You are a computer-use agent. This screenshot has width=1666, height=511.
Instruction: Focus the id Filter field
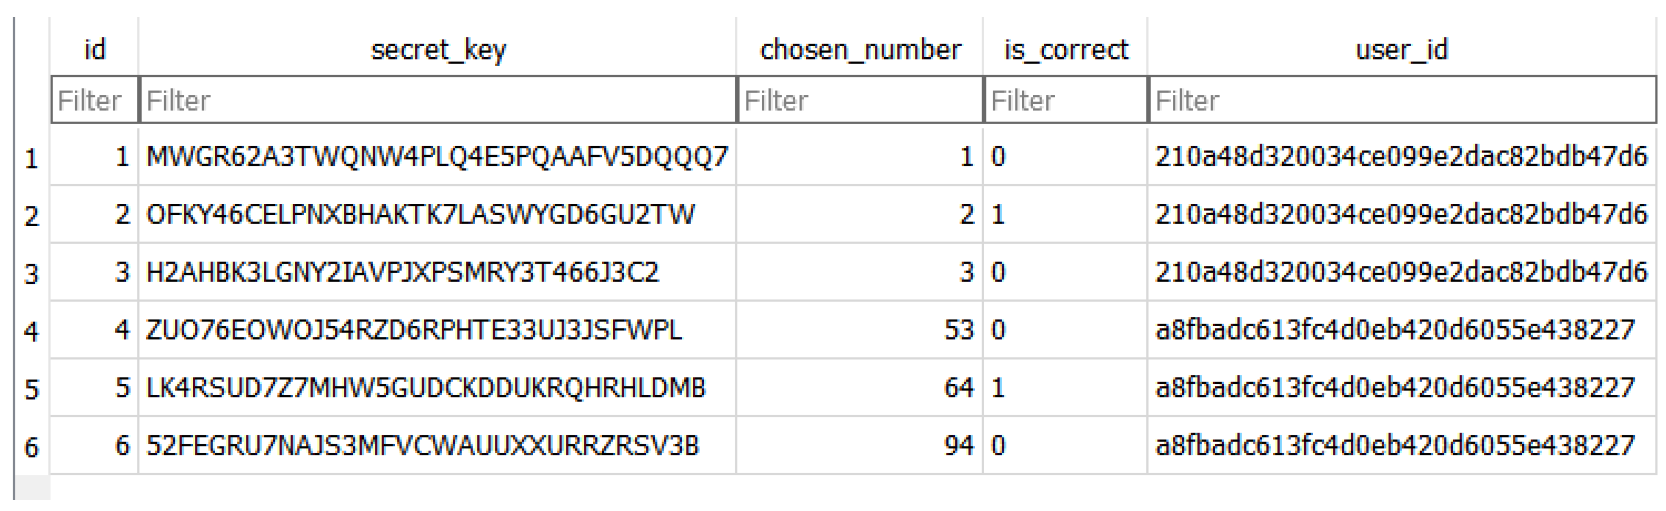[94, 100]
